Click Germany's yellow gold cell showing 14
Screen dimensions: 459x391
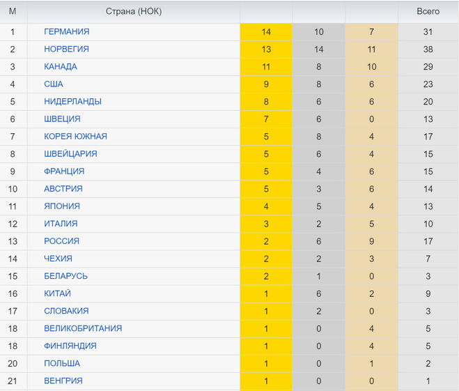click(266, 32)
